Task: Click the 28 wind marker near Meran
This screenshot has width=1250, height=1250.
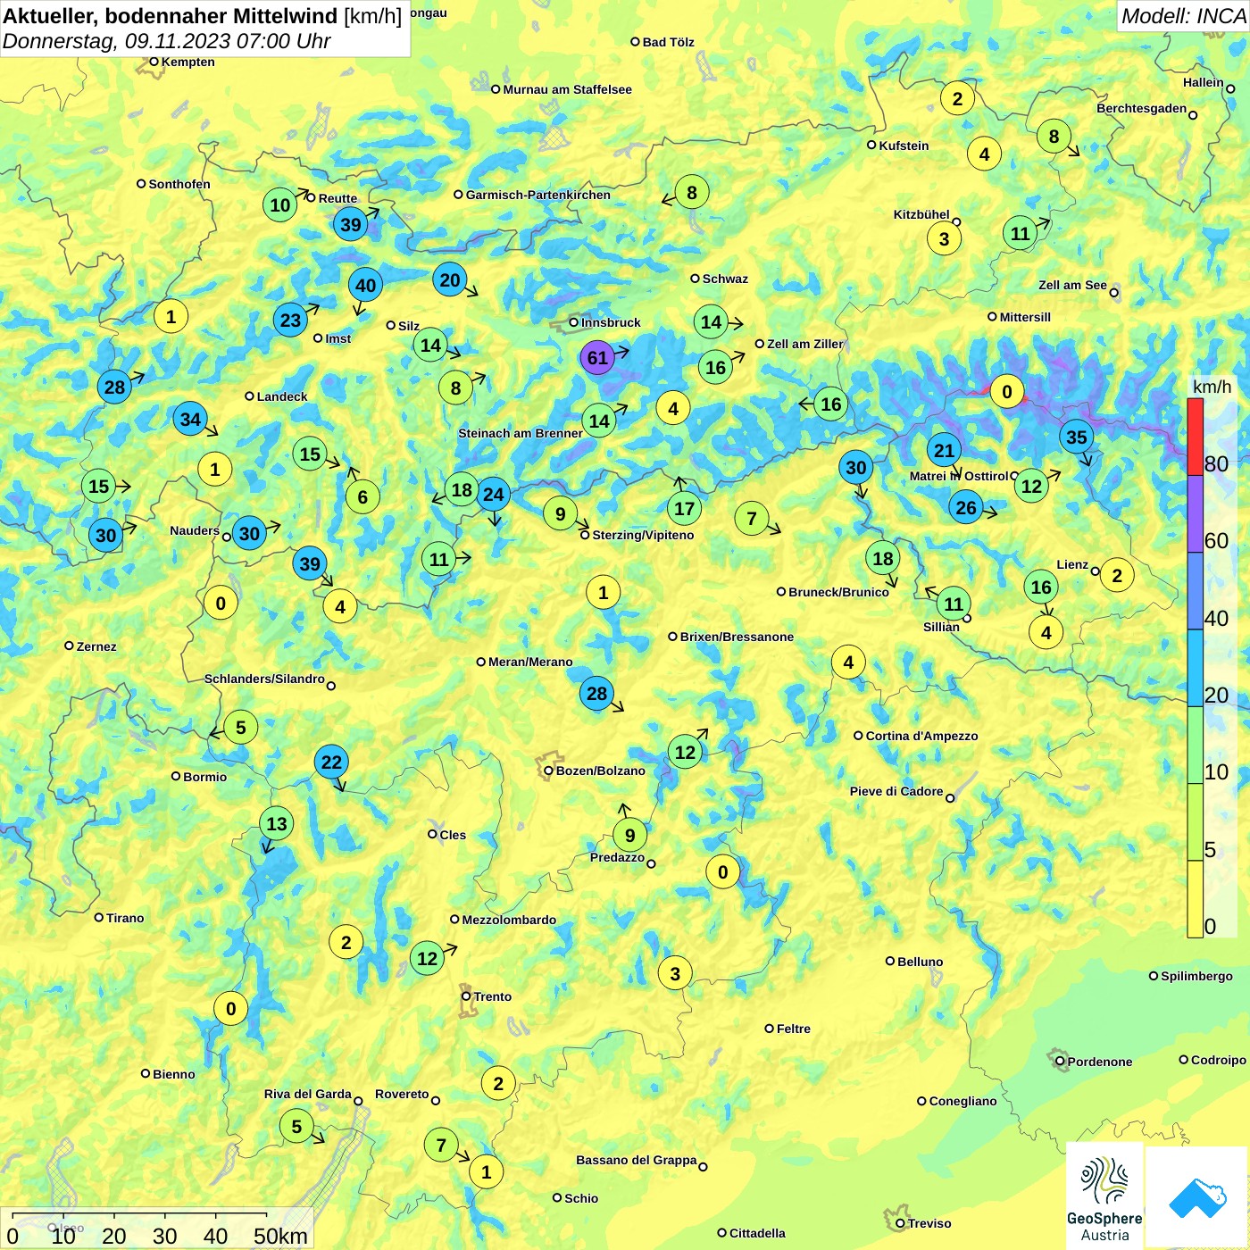Action: pos(596,694)
